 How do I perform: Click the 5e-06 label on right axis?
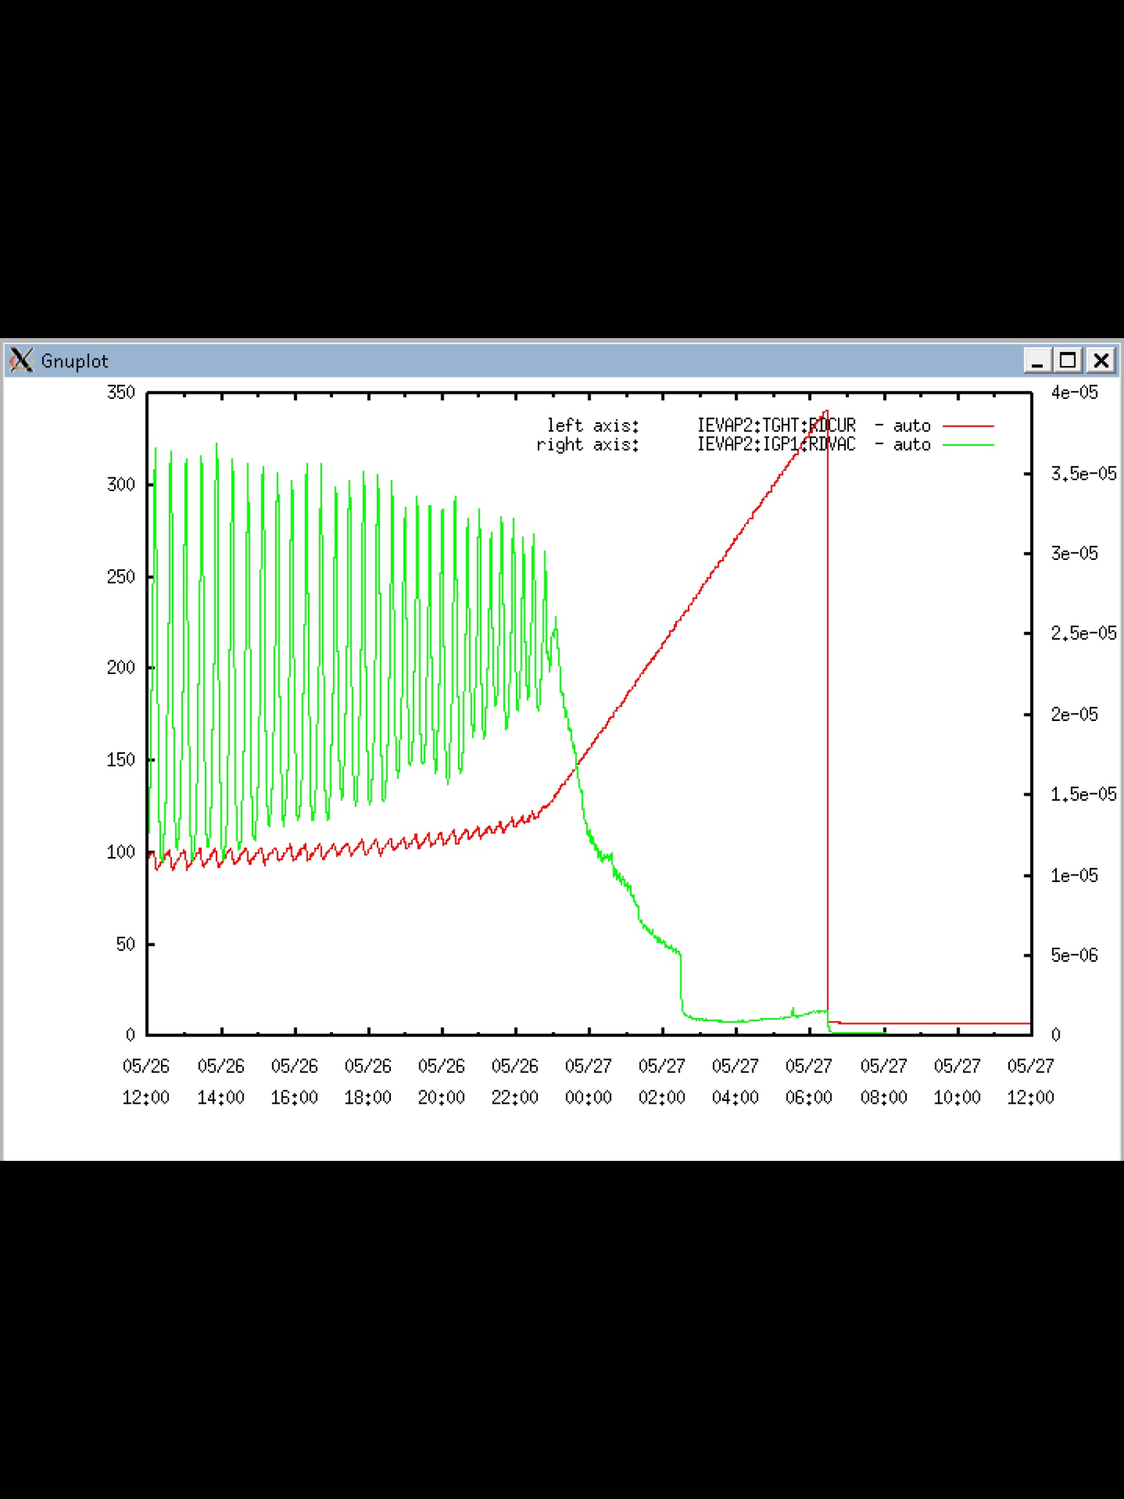[x=1074, y=955]
